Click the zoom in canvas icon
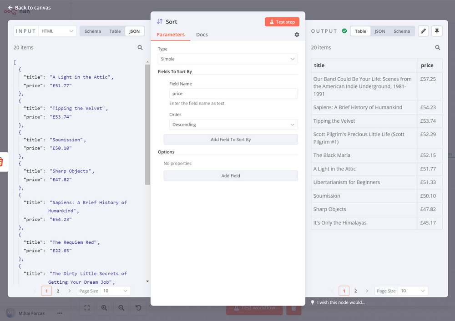The width and height of the screenshot is (455, 321). click(x=104, y=308)
